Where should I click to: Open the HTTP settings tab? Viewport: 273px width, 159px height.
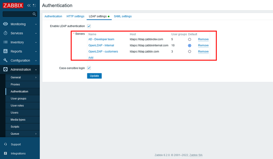click(75, 16)
